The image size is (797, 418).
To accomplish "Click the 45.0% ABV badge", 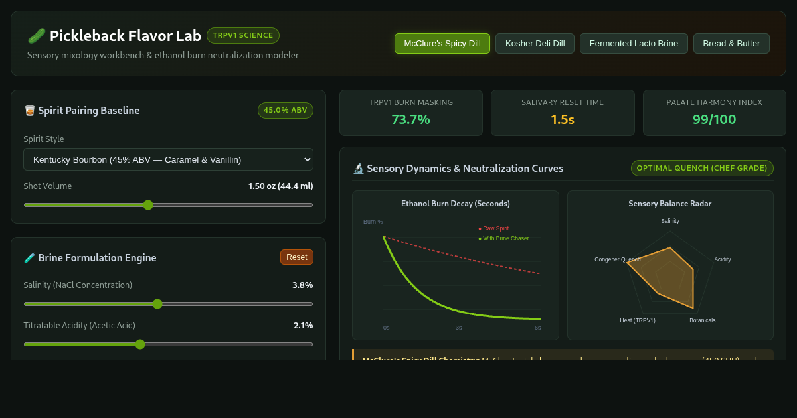I will (x=286, y=110).
